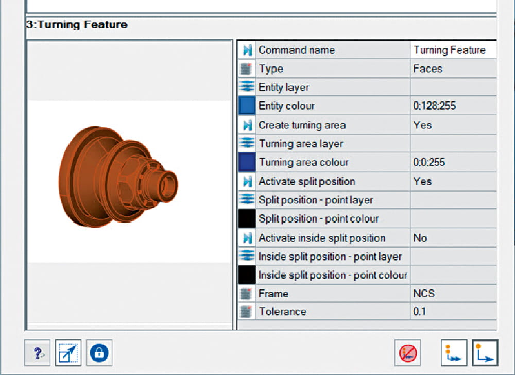Toggle Activate split position Yes value

pyautogui.click(x=454, y=182)
